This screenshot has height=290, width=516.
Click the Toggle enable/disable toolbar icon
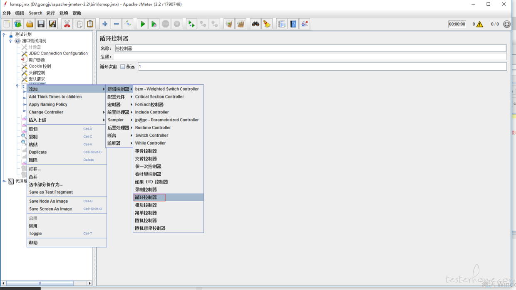coord(128,24)
